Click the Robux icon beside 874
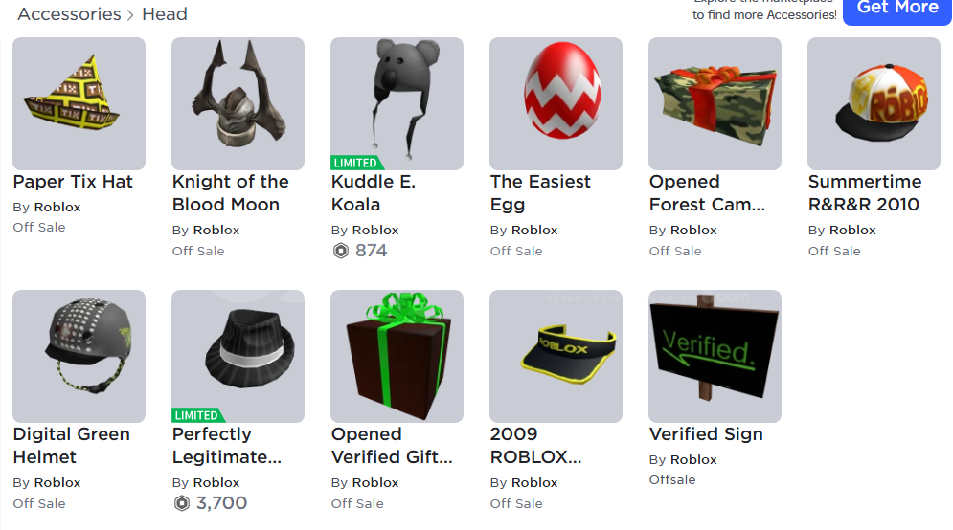Image resolution: width=953 pixels, height=530 pixels. coord(341,251)
